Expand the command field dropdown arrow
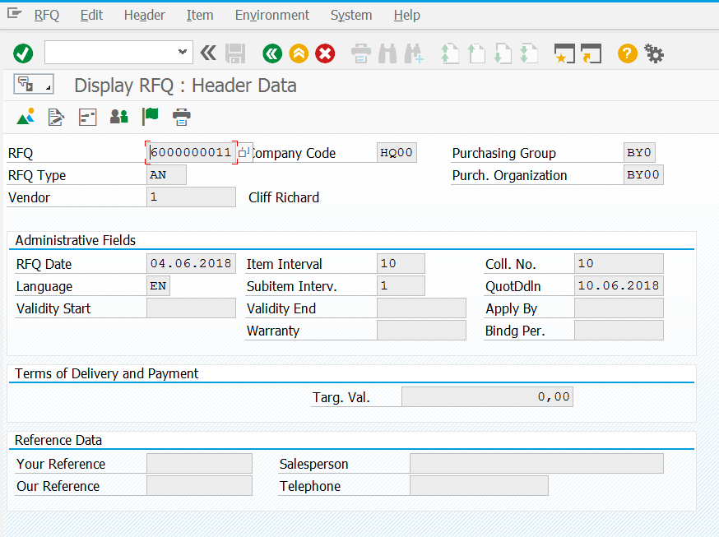 point(183,52)
